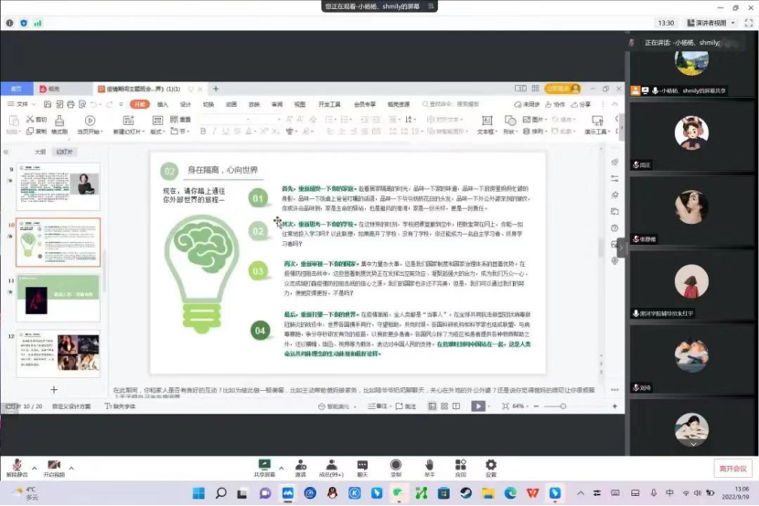Click the Raise Hand icon
759x506 pixels.
(x=429, y=466)
